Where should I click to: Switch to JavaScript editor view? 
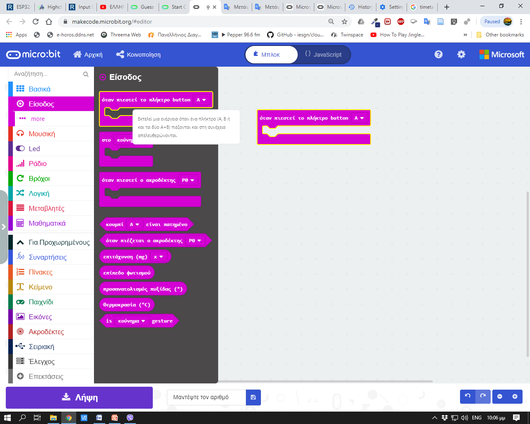(323, 55)
